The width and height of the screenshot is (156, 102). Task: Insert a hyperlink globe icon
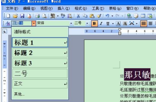click(129, 16)
